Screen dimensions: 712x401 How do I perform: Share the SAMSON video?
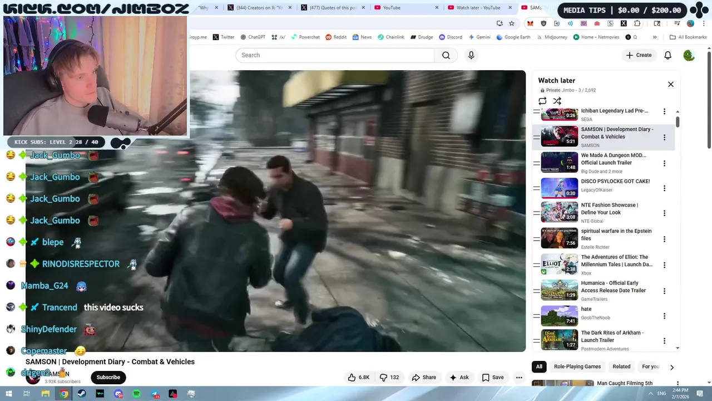coord(424,377)
